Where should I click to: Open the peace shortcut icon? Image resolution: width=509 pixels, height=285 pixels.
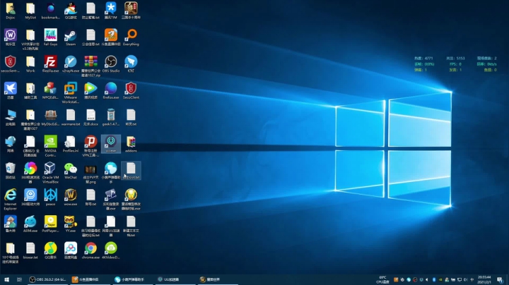tap(50, 198)
